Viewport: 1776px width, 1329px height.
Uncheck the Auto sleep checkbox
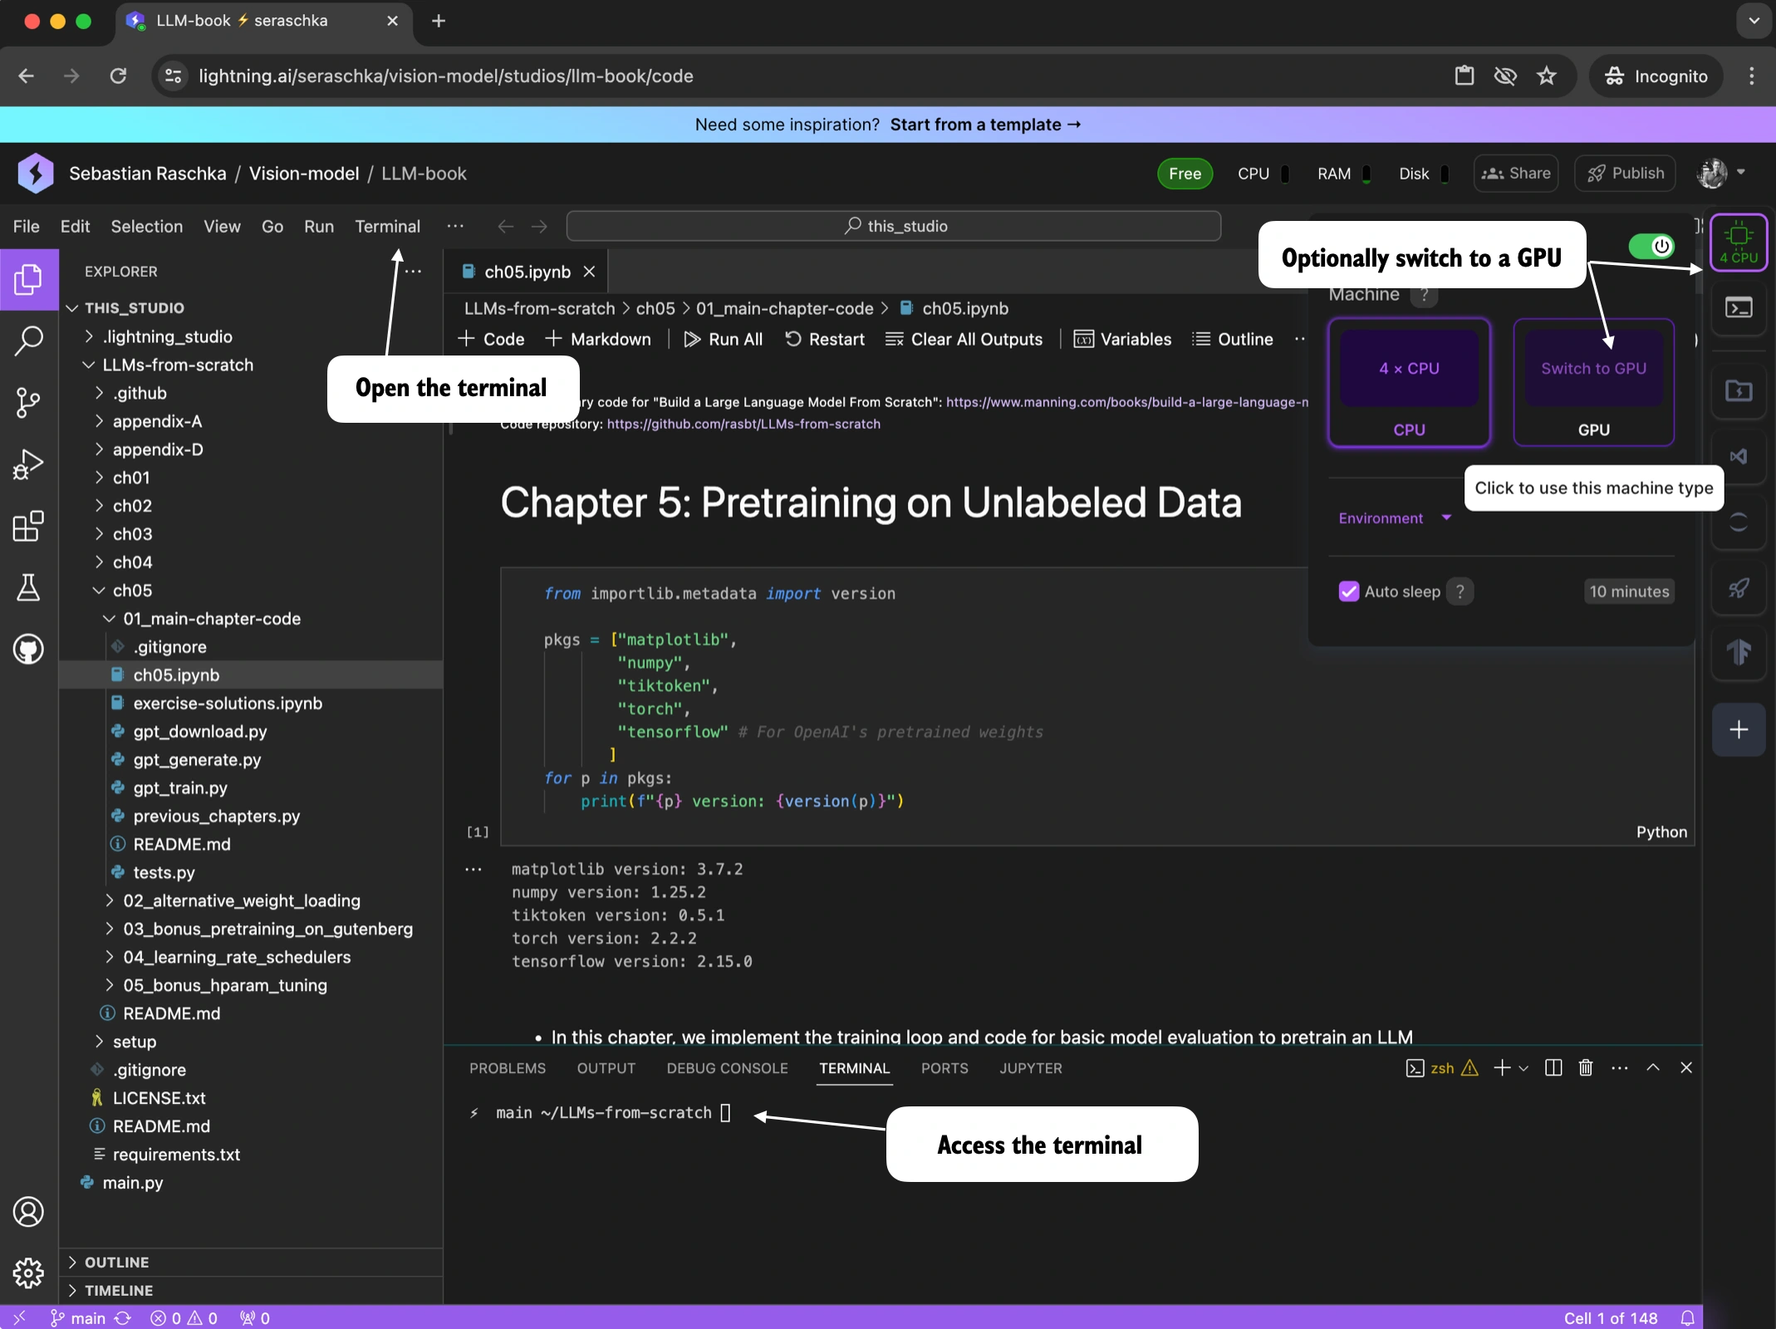point(1349,591)
